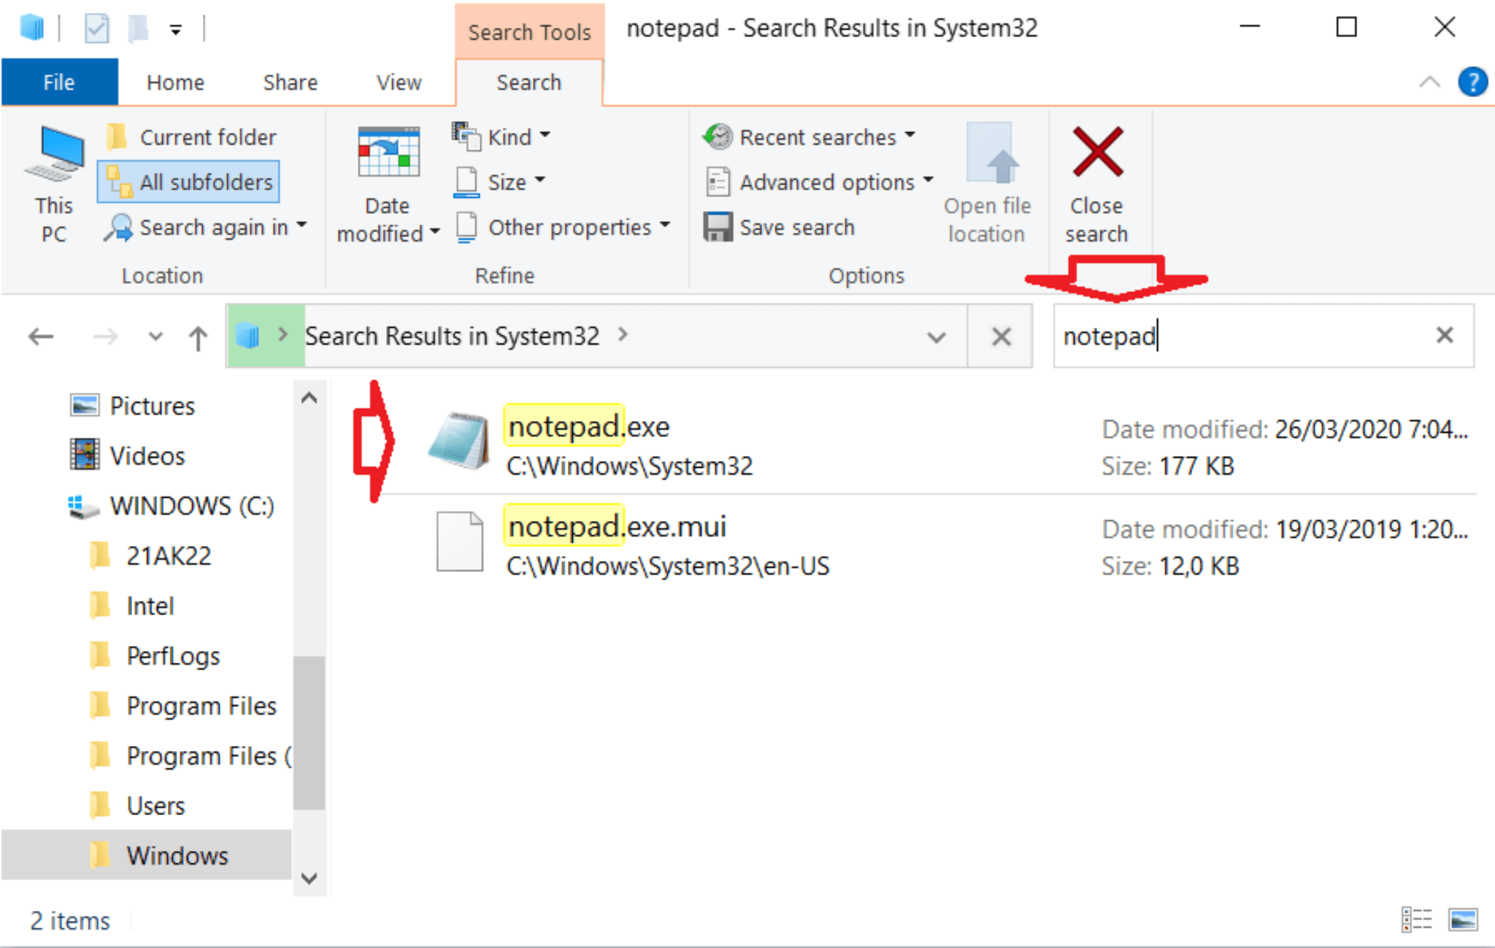This screenshot has width=1495, height=948.
Task: Toggle All subfolders search scope
Action: coord(189,182)
